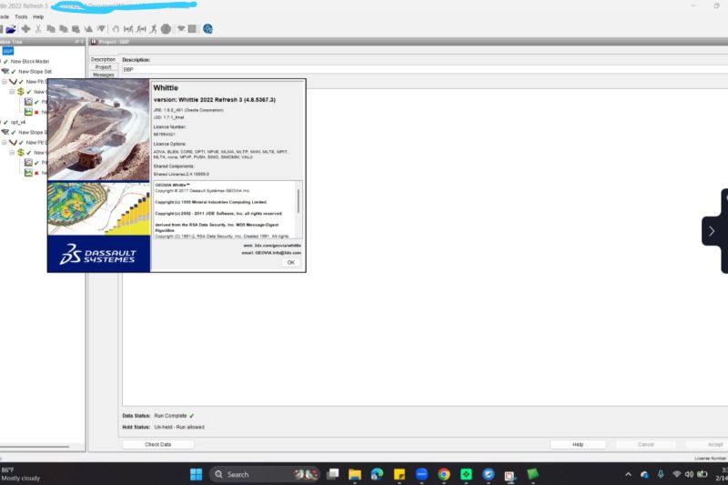Image resolution: width=728 pixels, height=485 pixels.
Task: Click the blue globe toolbar icon
Action: (207, 29)
